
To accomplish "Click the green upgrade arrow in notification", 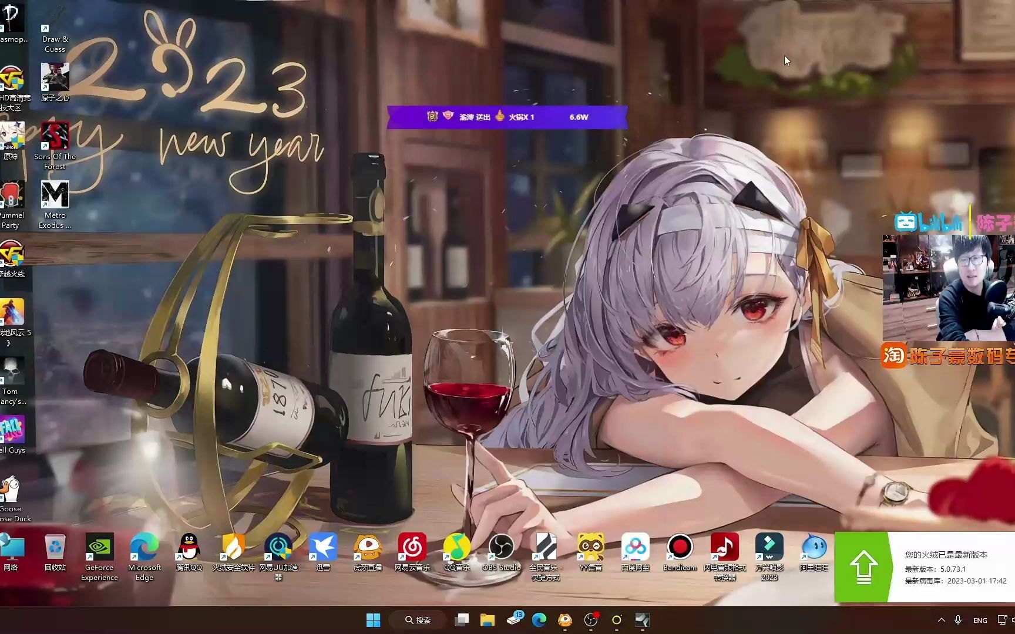I will click(863, 567).
